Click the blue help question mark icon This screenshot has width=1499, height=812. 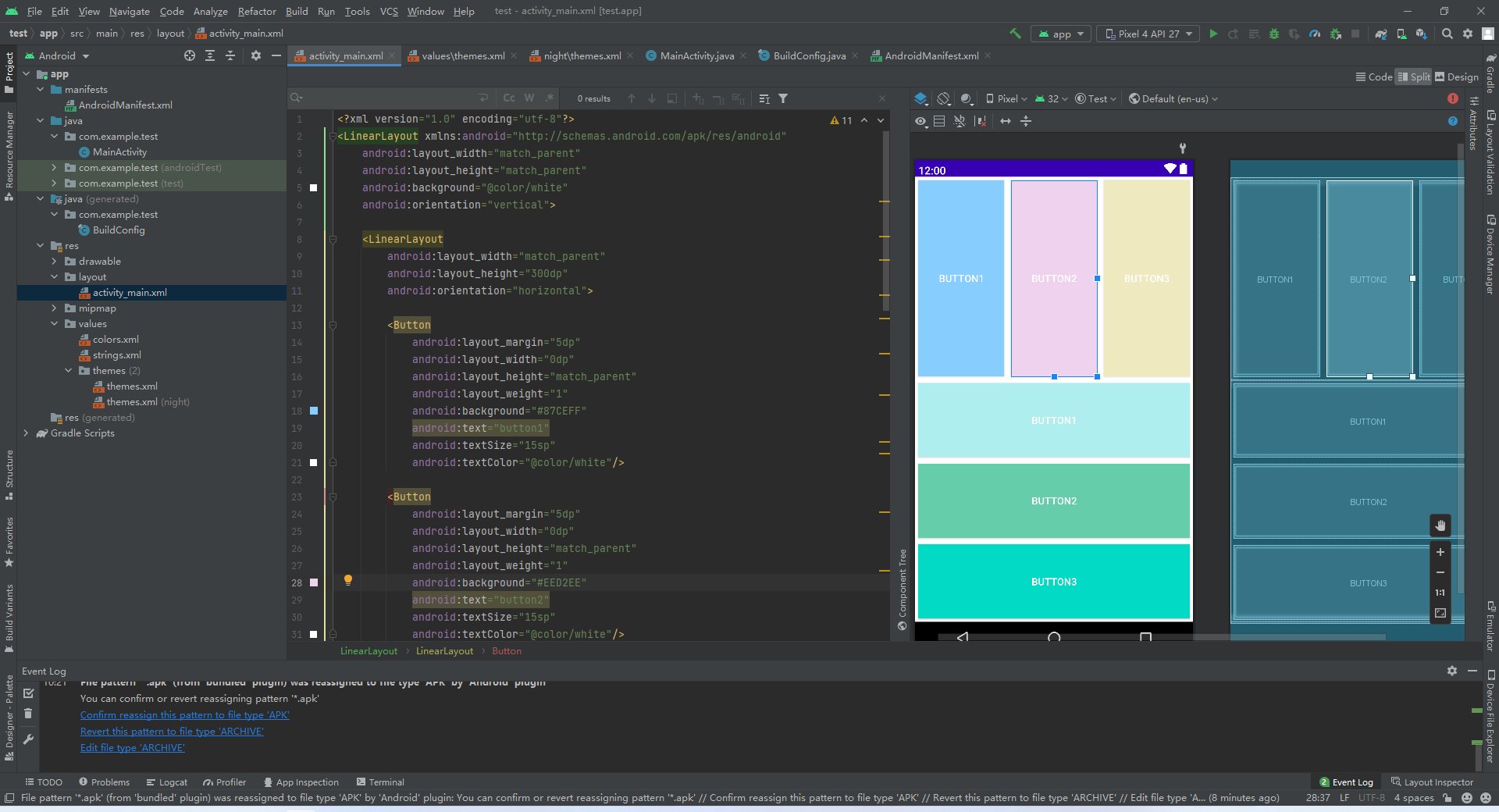[1453, 121]
